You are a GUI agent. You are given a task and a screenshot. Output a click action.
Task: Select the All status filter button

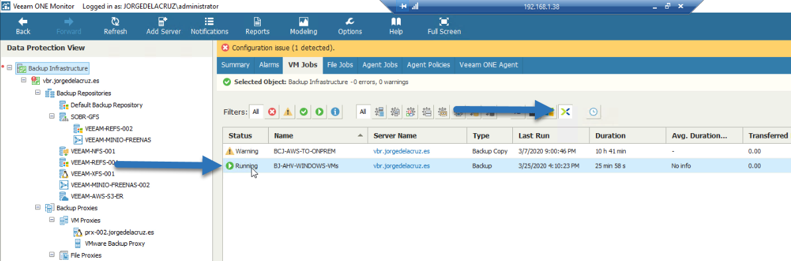256,112
